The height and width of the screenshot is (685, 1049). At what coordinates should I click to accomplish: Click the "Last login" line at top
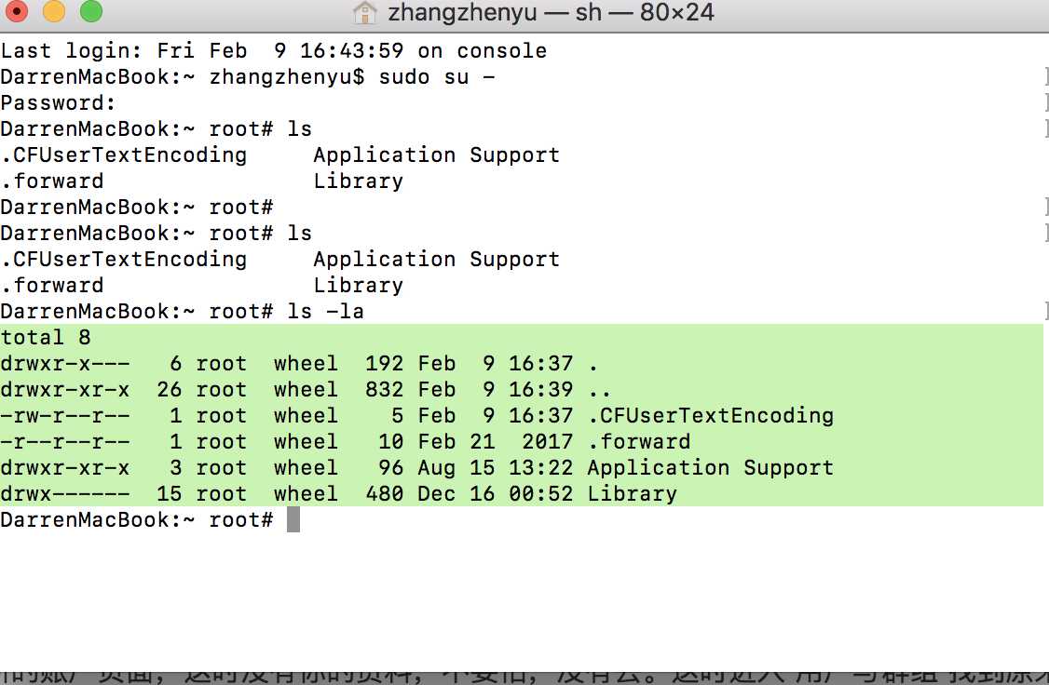pos(273,50)
